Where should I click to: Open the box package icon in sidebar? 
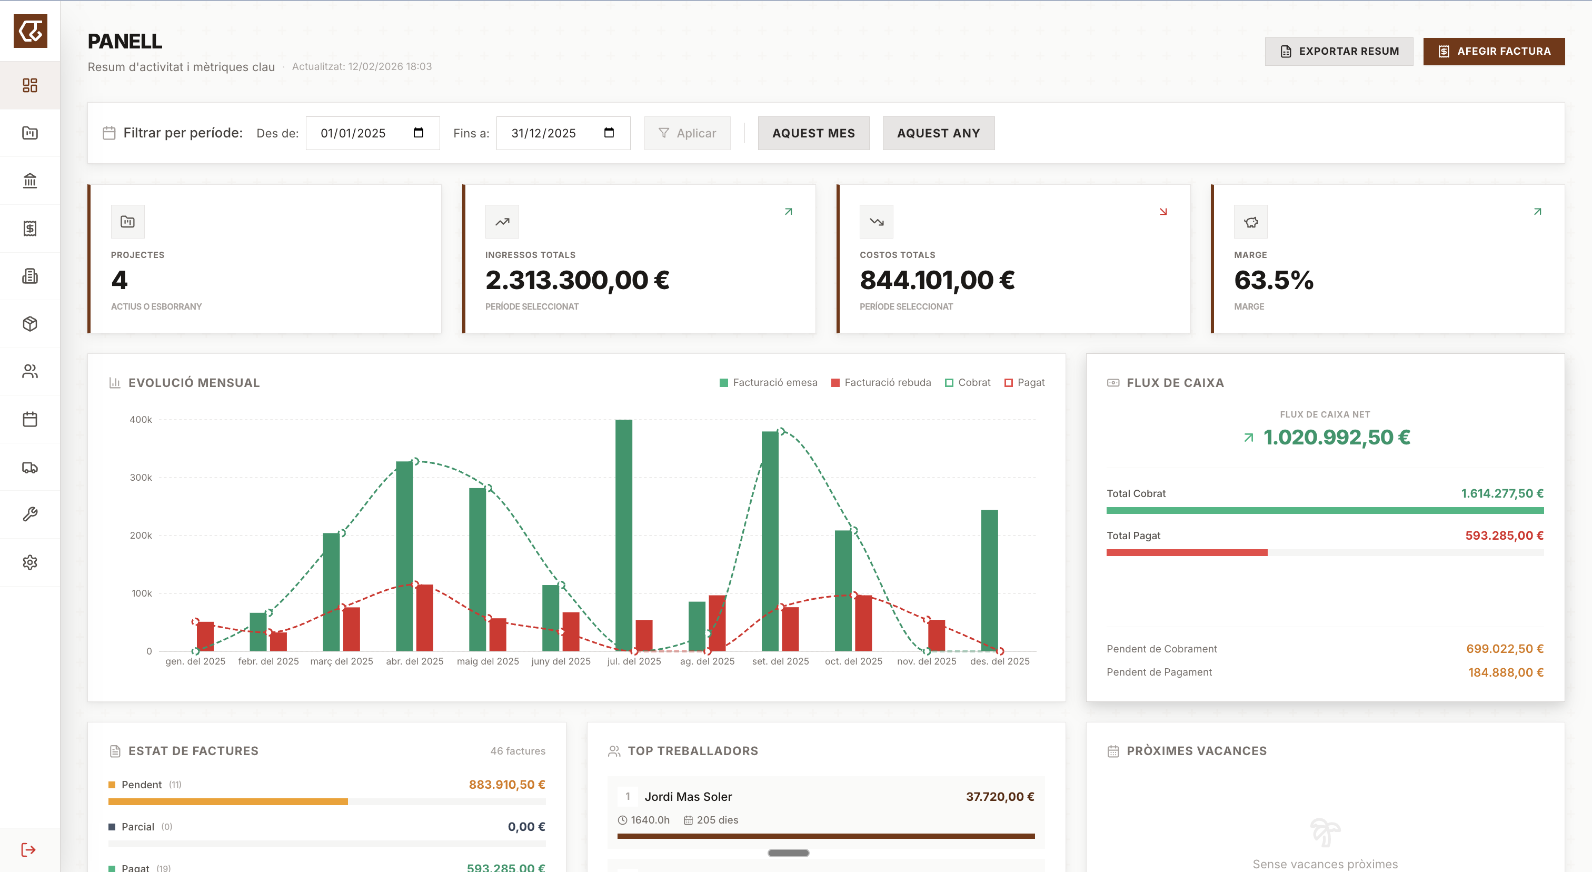coord(29,324)
